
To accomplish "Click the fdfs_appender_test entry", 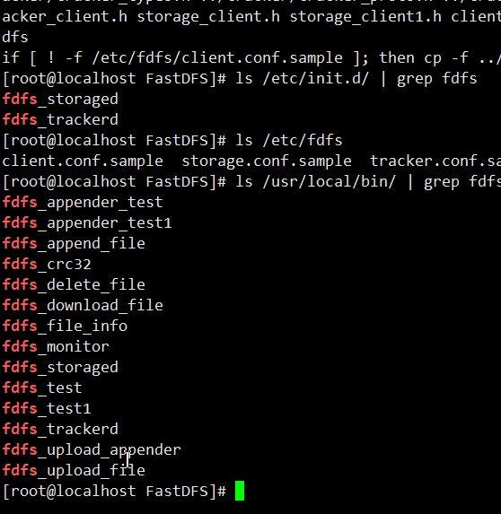I will (83, 202).
